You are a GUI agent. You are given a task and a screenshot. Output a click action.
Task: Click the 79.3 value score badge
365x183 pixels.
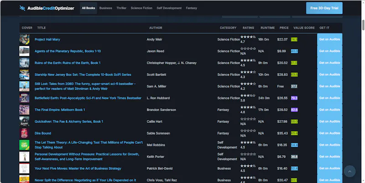294,98
